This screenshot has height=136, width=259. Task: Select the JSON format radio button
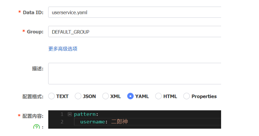point(78,96)
